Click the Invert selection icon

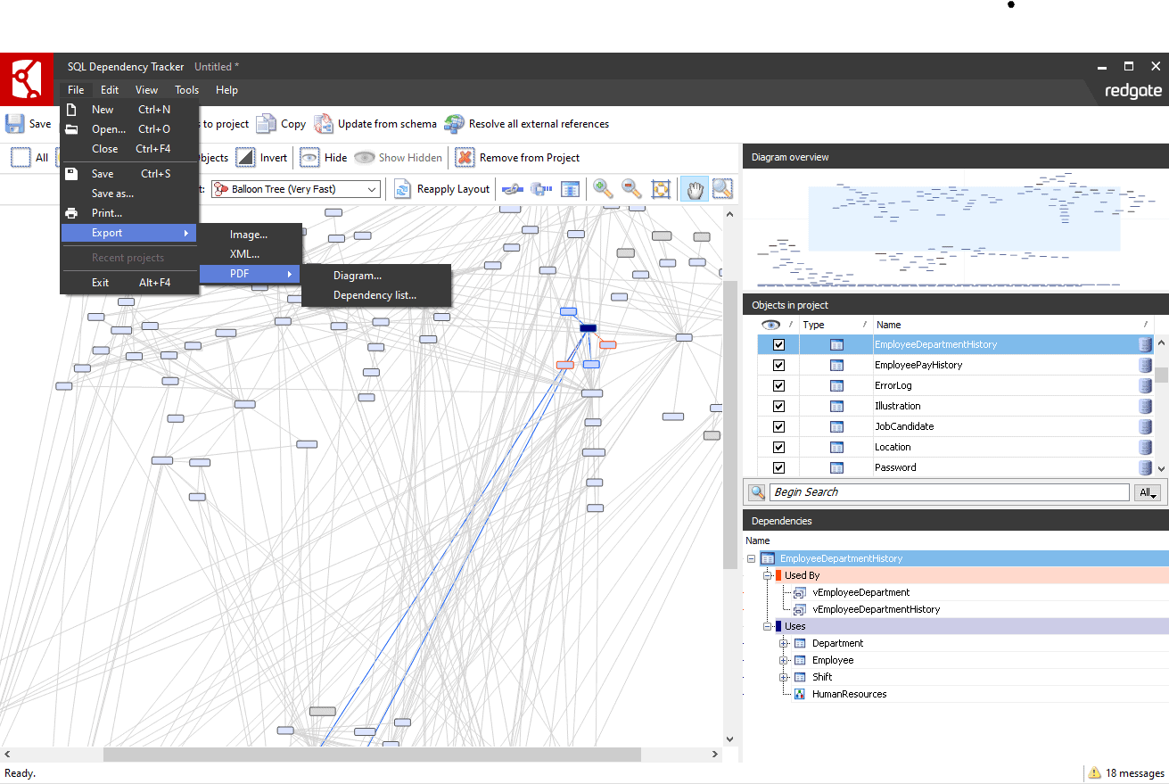coord(245,158)
